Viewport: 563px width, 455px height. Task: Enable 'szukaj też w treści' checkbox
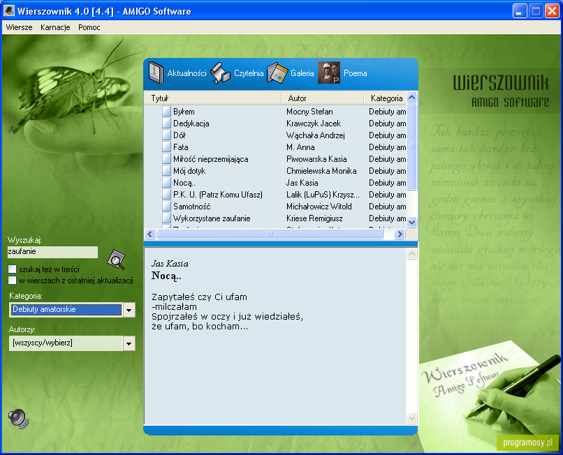(x=12, y=269)
